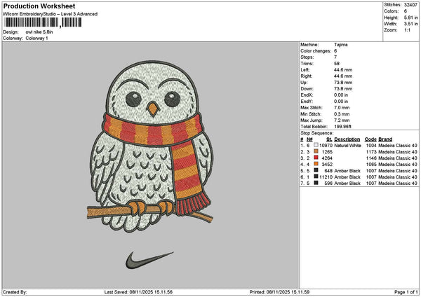Click the Machine value 'Tajima'
Viewport: 421px width, 297px height.
[341, 45]
